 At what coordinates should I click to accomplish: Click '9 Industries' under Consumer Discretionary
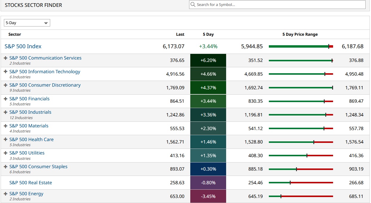(20, 90)
